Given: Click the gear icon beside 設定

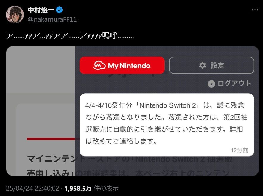Looking at the screenshot, I should coord(203,65).
